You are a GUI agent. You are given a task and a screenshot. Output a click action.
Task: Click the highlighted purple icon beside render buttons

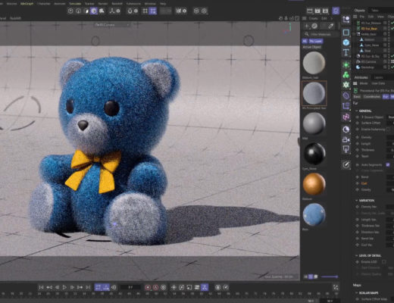coord(336,11)
